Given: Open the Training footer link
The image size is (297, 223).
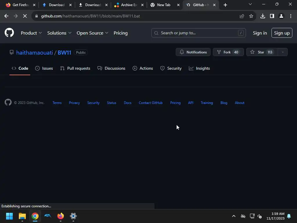Looking at the screenshot, I should (207, 103).
